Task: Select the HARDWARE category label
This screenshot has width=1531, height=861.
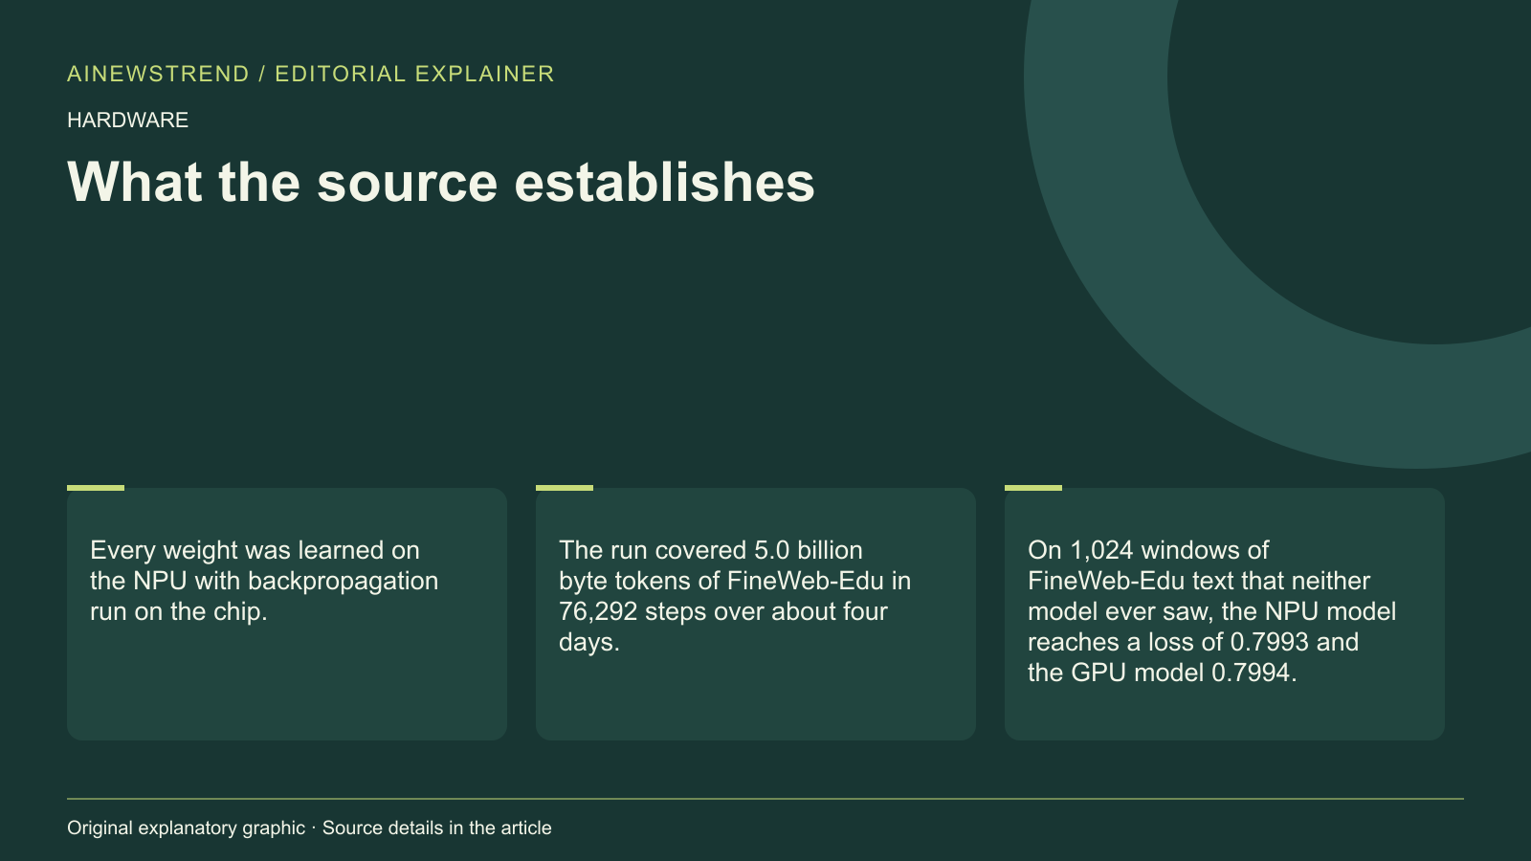Action: [127, 121]
